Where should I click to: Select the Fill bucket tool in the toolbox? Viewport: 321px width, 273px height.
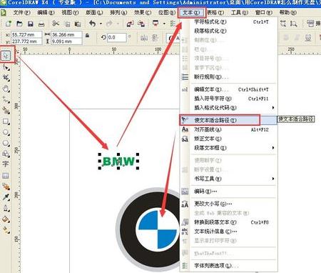[6, 219]
